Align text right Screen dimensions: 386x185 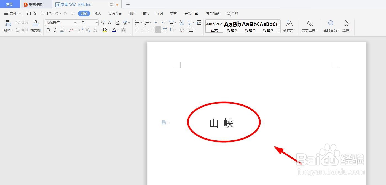151,30
